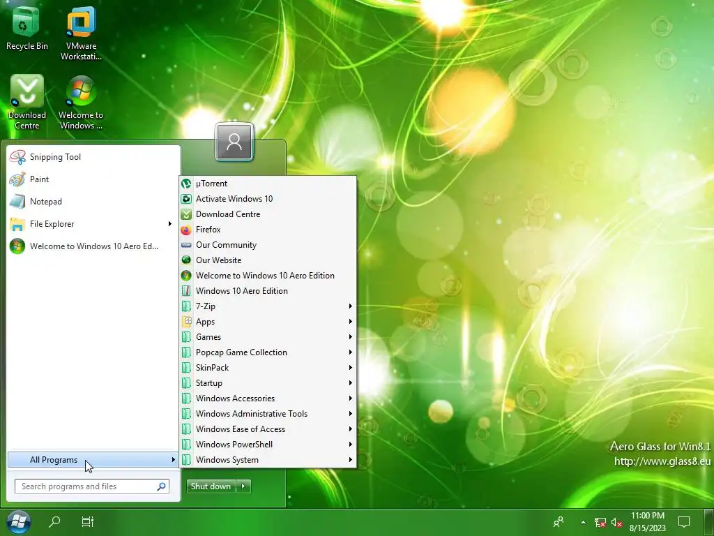This screenshot has width=714, height=536.
Task: Launch Download Centre from programs list
Action: pyautogui.click(x=268, y=214)
